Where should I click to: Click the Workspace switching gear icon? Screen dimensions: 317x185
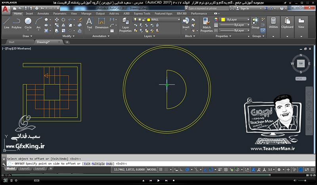279,170
